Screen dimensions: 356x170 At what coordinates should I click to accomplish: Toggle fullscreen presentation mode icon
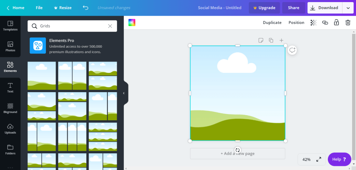319,159
